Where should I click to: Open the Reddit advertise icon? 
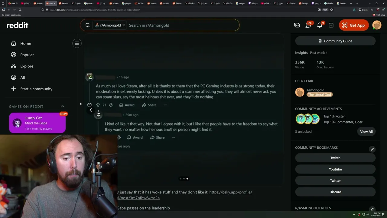click(x=297, y=25)
